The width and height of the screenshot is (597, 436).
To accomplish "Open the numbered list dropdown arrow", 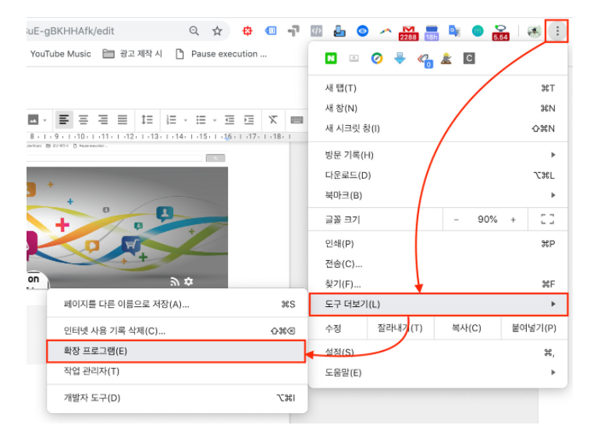I will pyautogui.click(x=186, y=120).
